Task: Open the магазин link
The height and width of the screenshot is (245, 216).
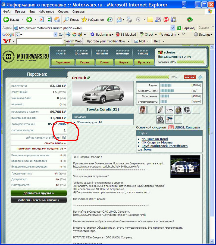Action: coord(102,53)
